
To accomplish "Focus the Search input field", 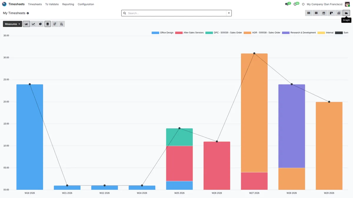I will click(x=176, y=13).
